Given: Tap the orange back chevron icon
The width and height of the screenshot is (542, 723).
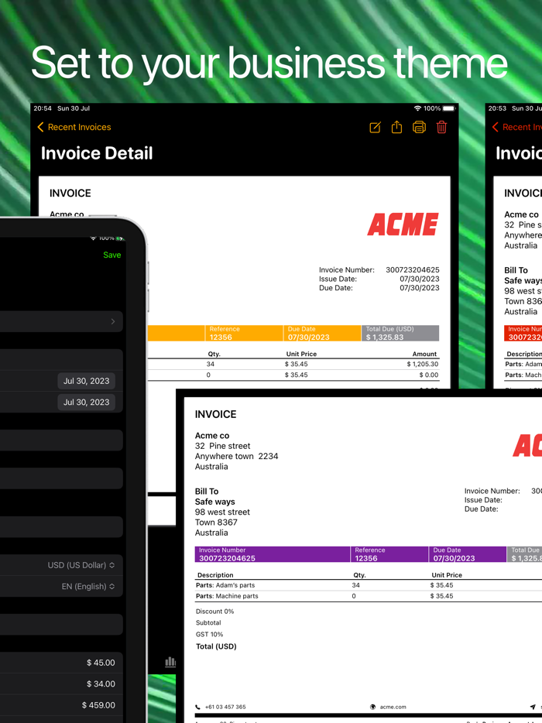Looking at the screenshot, I should [40, 127].
